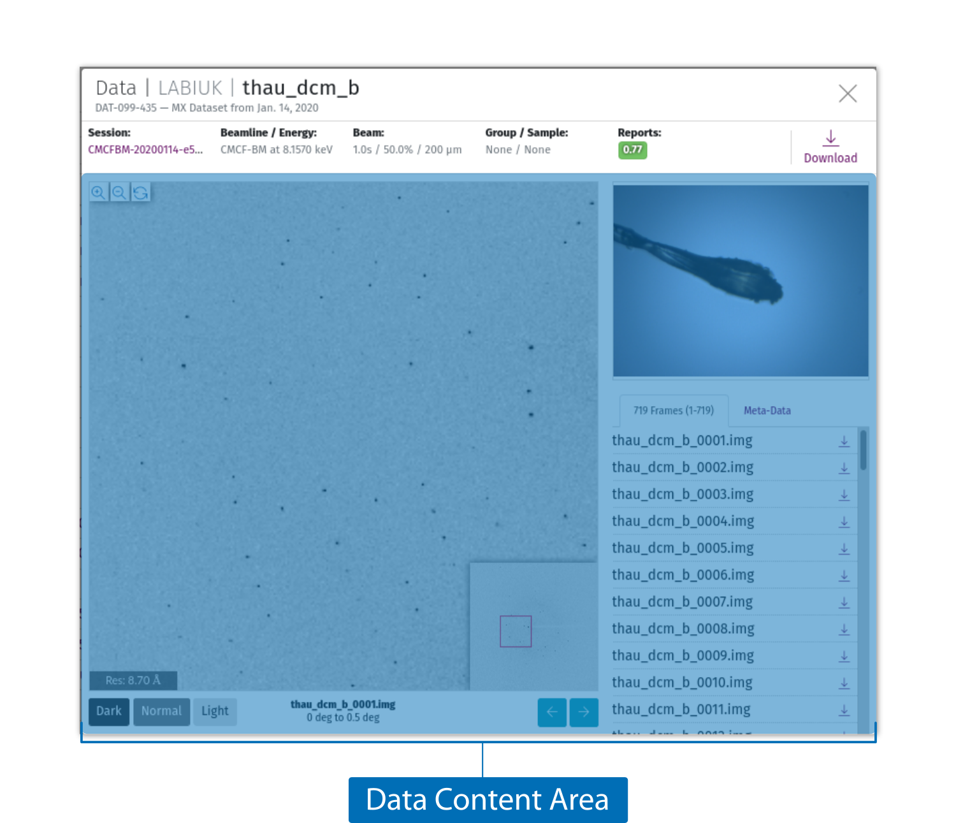
Task: Switch to the 719 Frames tab
Action: (673, 411)
